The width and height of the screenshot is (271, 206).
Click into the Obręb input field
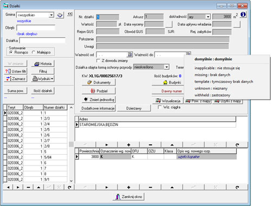[x=36, y=28]
